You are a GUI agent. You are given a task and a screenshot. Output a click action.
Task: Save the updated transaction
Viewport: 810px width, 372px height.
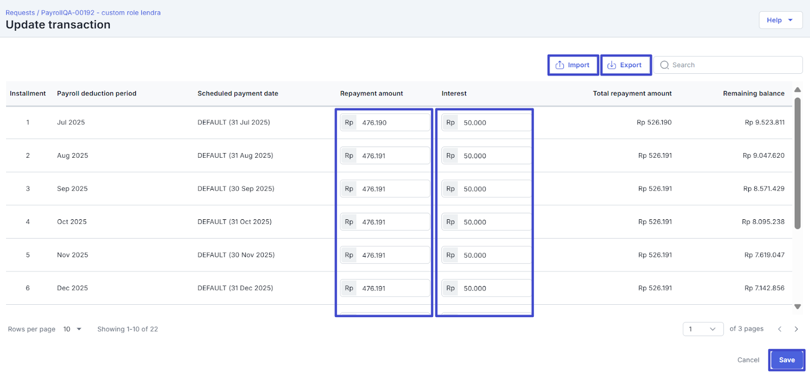pos(786,360)
